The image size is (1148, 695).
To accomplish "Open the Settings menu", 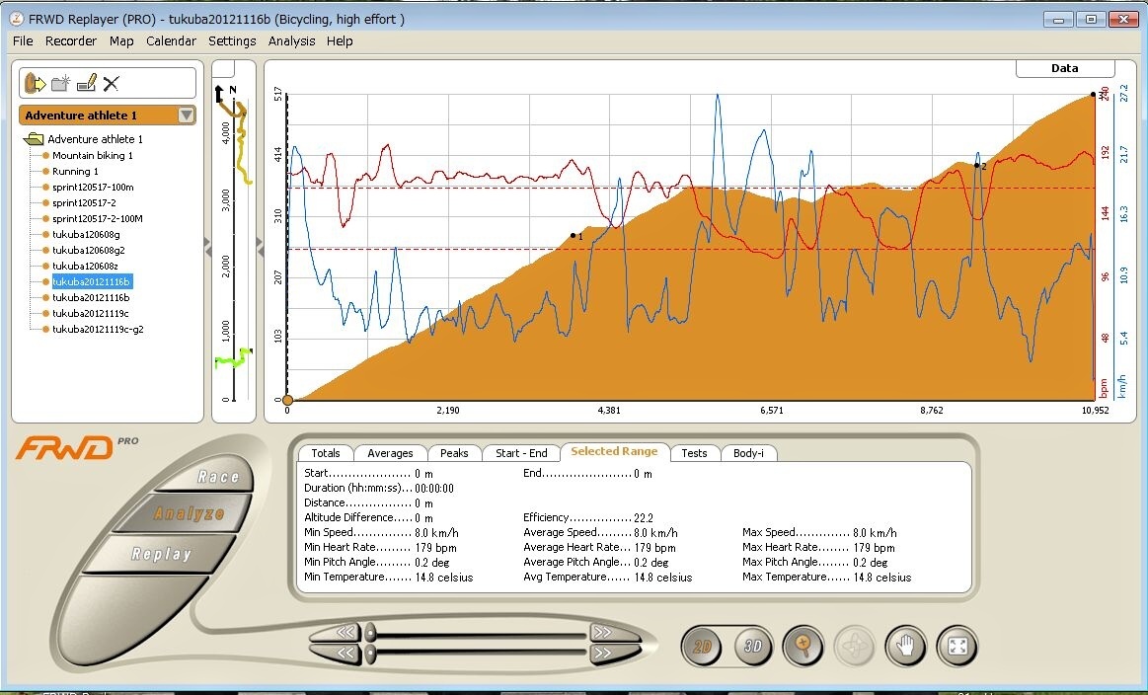I will pos(232,41).
